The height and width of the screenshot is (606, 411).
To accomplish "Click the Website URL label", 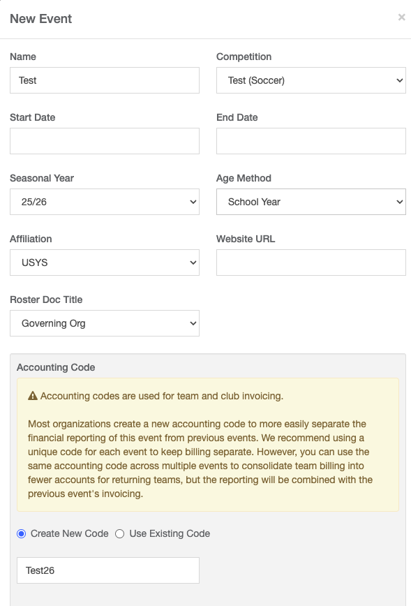I will tap(246, 239).
